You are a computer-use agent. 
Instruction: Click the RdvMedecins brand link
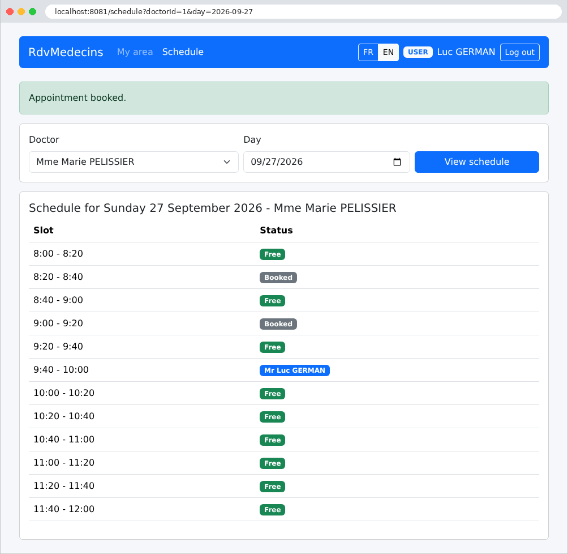click(66, 52)
